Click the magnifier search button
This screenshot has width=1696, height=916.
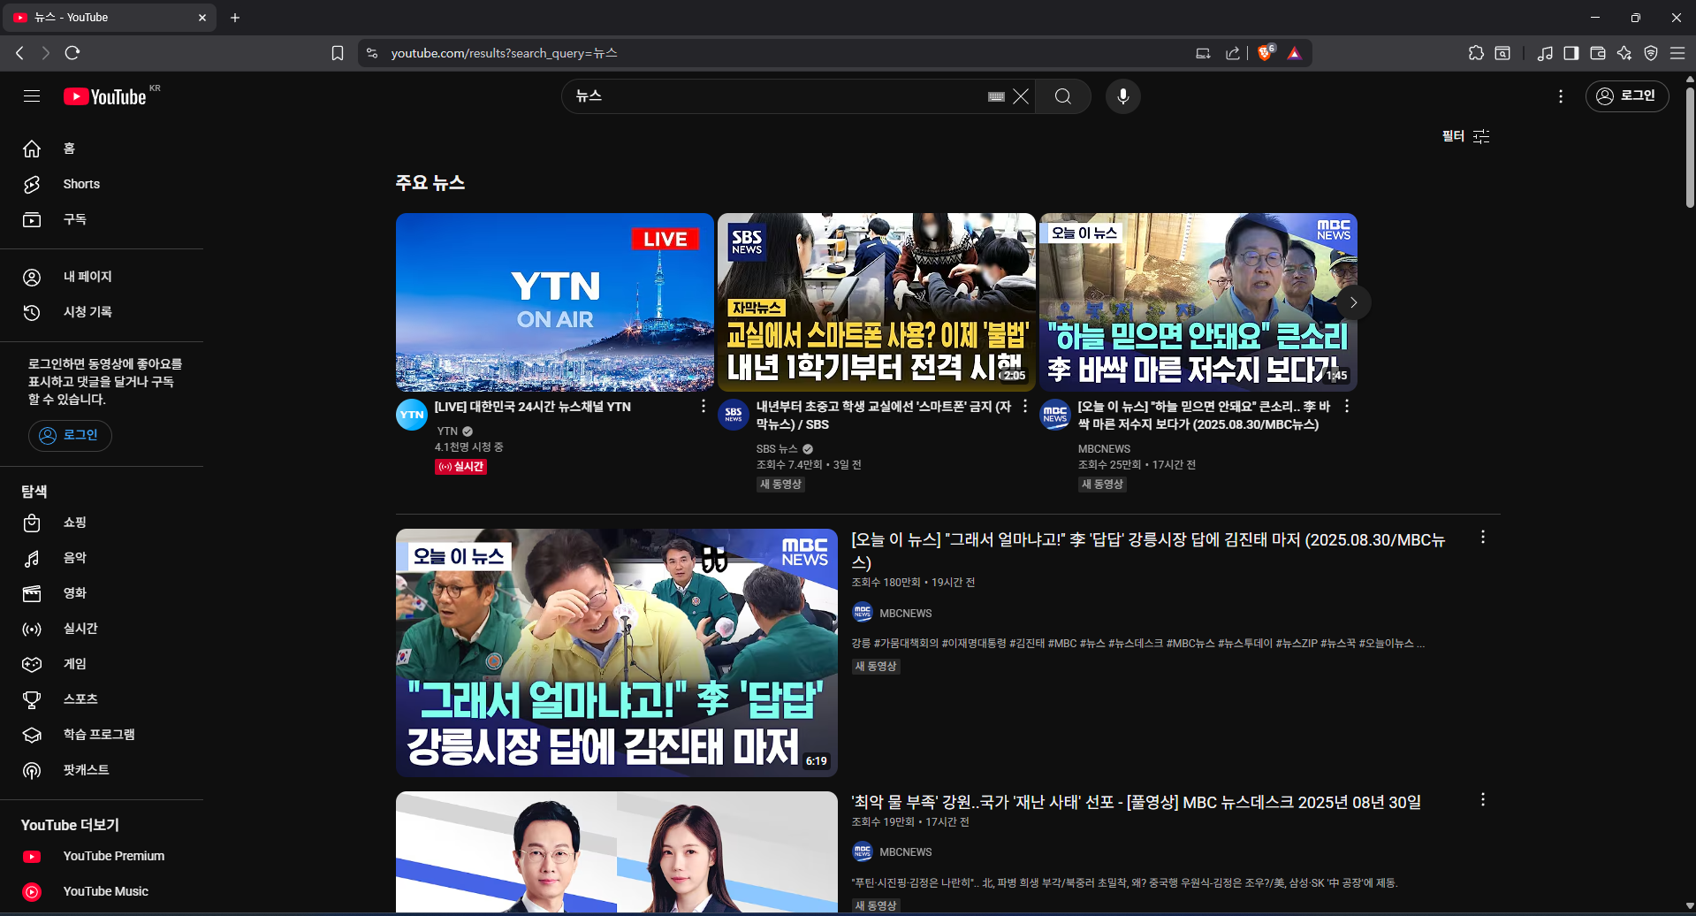pos(1063,96)
